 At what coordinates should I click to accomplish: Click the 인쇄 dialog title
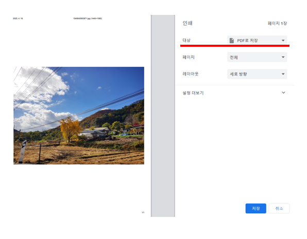click(187, 23)
